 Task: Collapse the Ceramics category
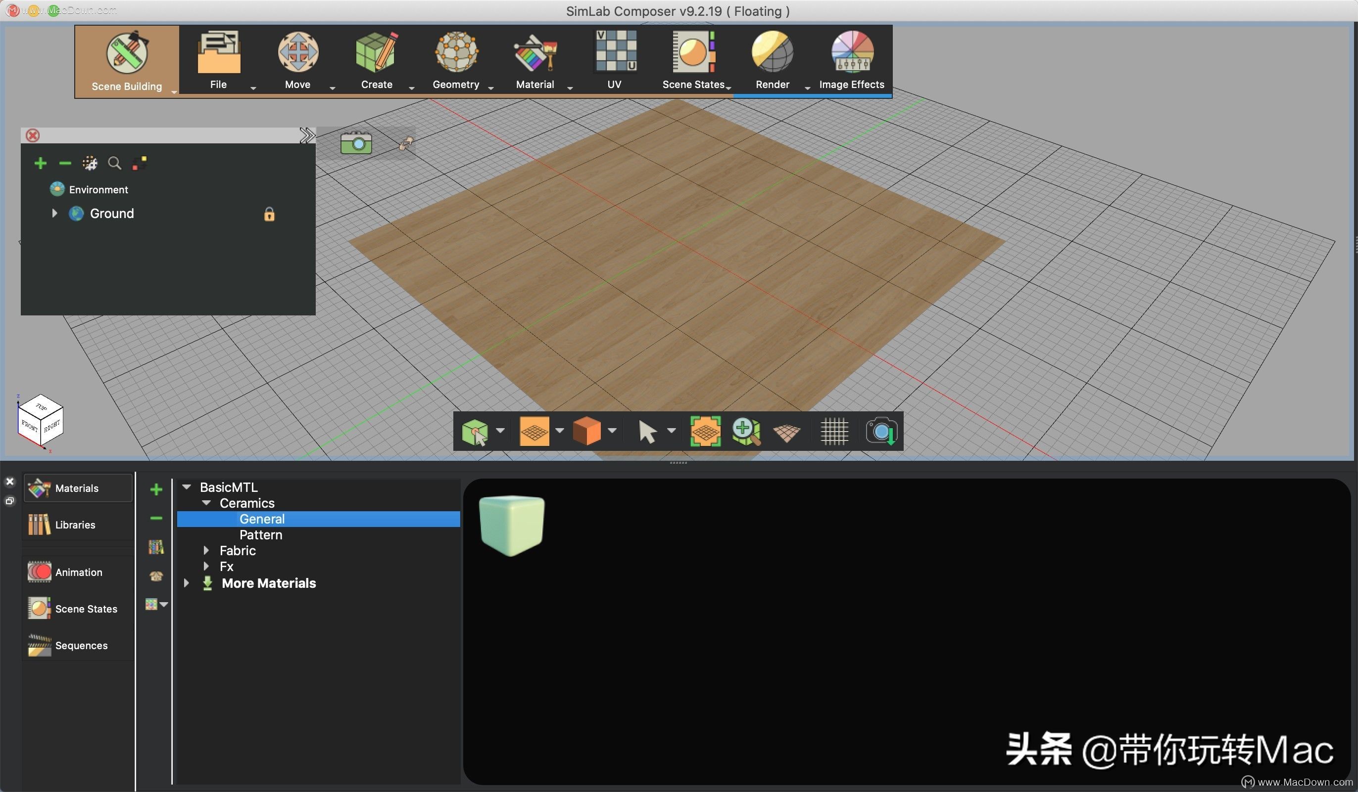[x=206, y=503]
